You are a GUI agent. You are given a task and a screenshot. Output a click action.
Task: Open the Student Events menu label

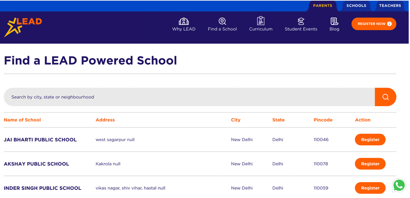301,29
